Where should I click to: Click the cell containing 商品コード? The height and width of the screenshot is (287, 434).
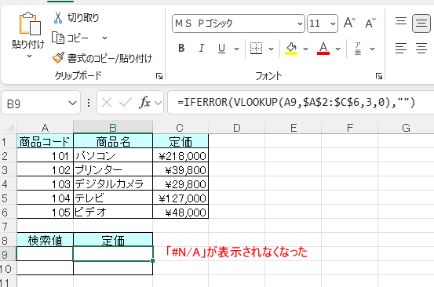pyautogui.click(x=45, y=142)
